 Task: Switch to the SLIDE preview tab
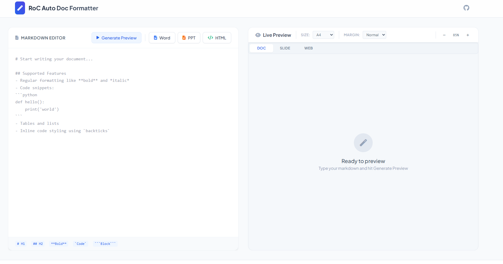[285, 48]
